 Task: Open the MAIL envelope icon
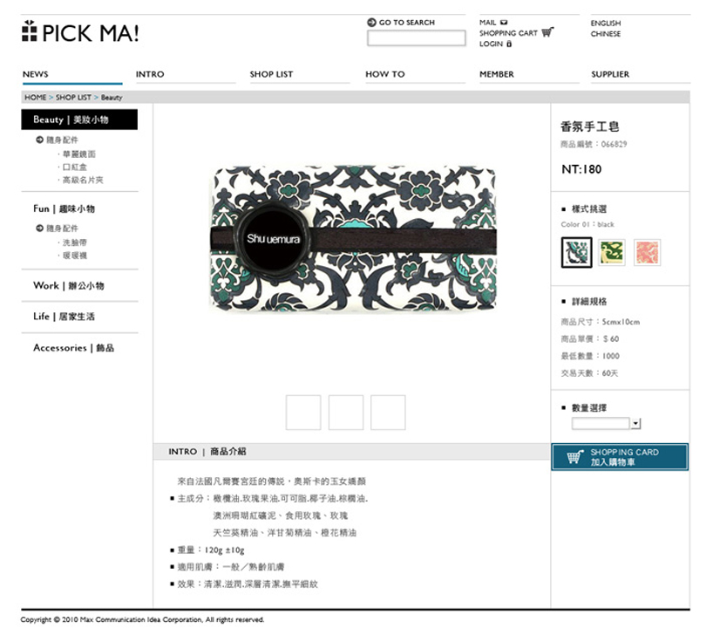[504, 23]
